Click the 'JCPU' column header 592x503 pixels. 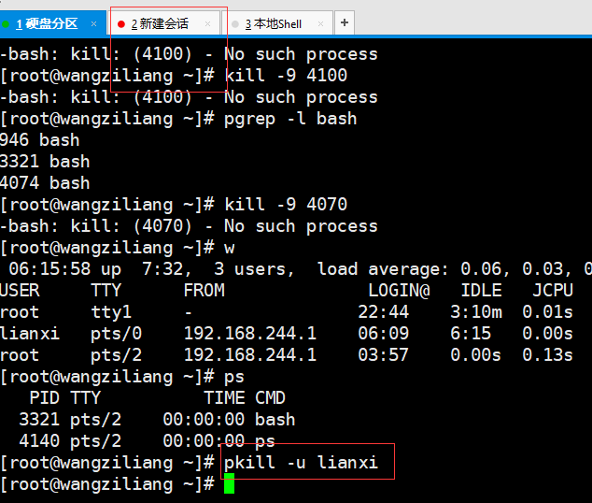(x=553, y=290)
